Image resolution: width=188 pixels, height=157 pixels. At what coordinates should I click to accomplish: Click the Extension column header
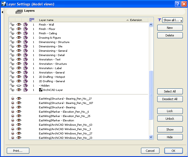coord(139,20)
